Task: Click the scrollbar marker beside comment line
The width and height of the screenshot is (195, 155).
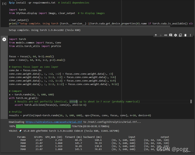Action: point(191,102)
